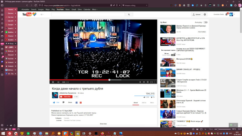Open the Bing search engine dropdown

point(146,5)
